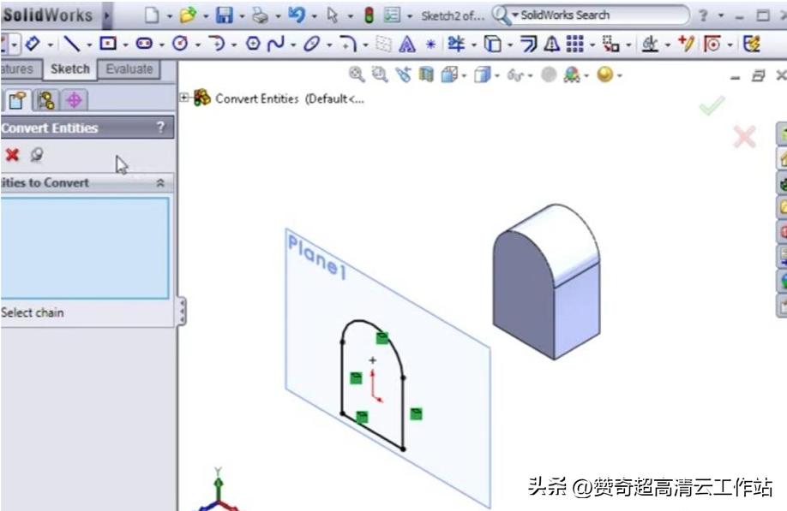Select the Offset Entities tool

[528, 45]
